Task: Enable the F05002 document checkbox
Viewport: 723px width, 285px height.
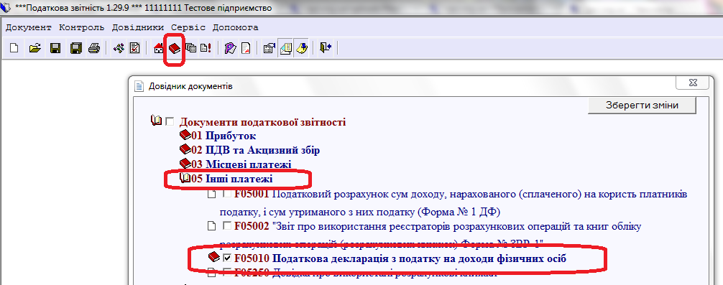Action: (227, 226)
